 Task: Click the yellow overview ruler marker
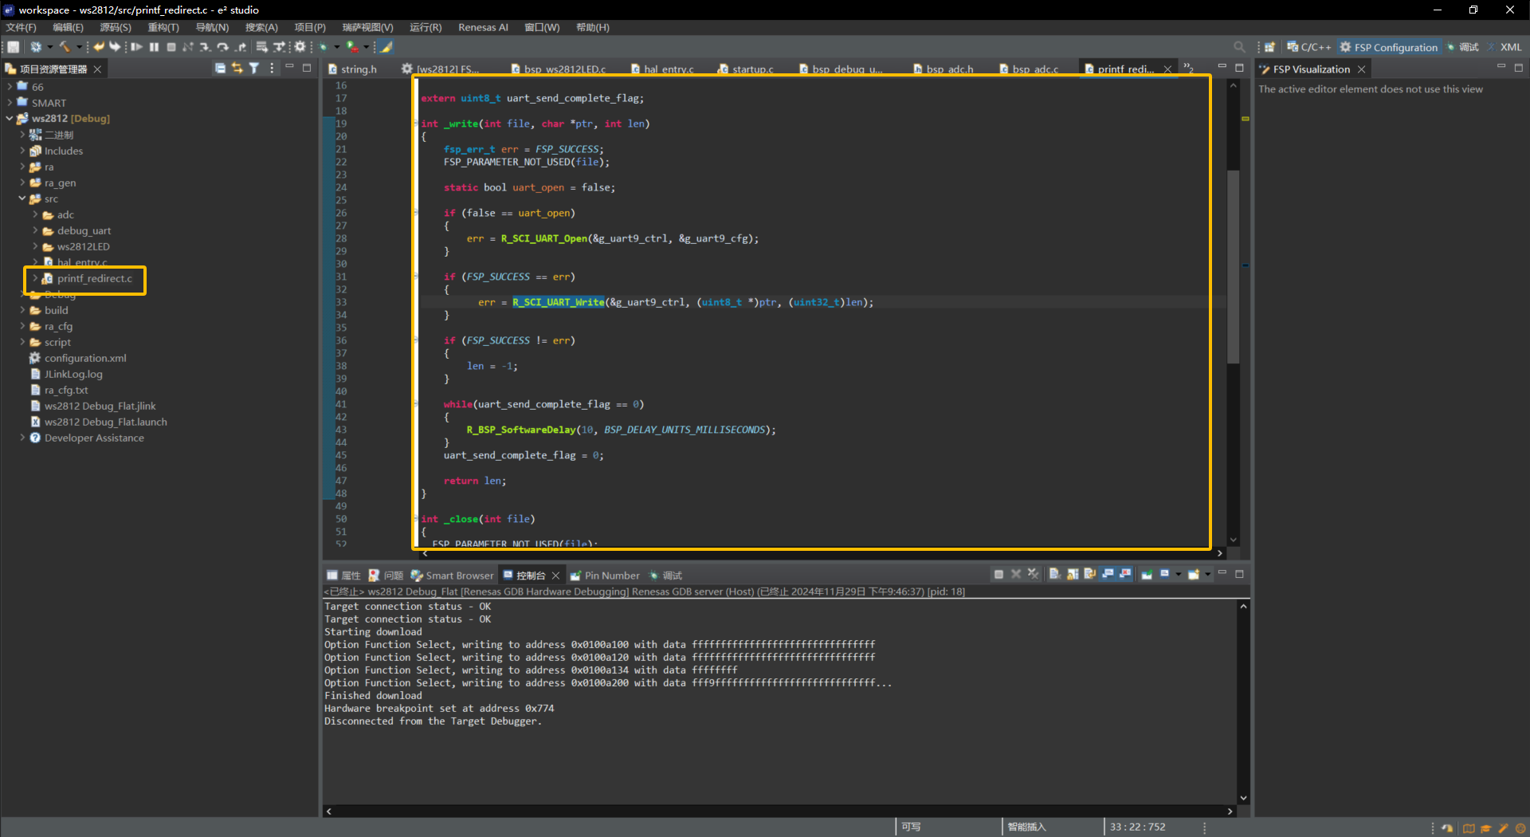[x=1246, y=118]
